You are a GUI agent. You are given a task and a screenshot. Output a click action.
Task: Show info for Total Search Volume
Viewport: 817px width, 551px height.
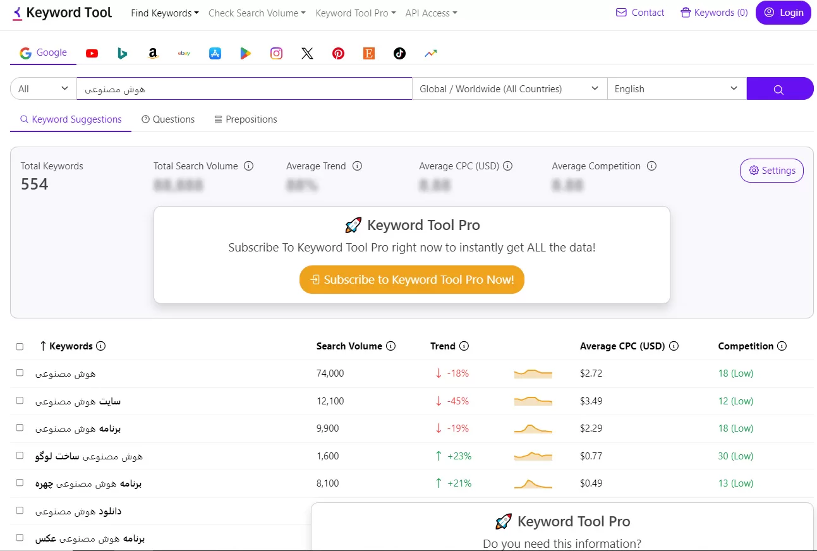tap(248, 166)
